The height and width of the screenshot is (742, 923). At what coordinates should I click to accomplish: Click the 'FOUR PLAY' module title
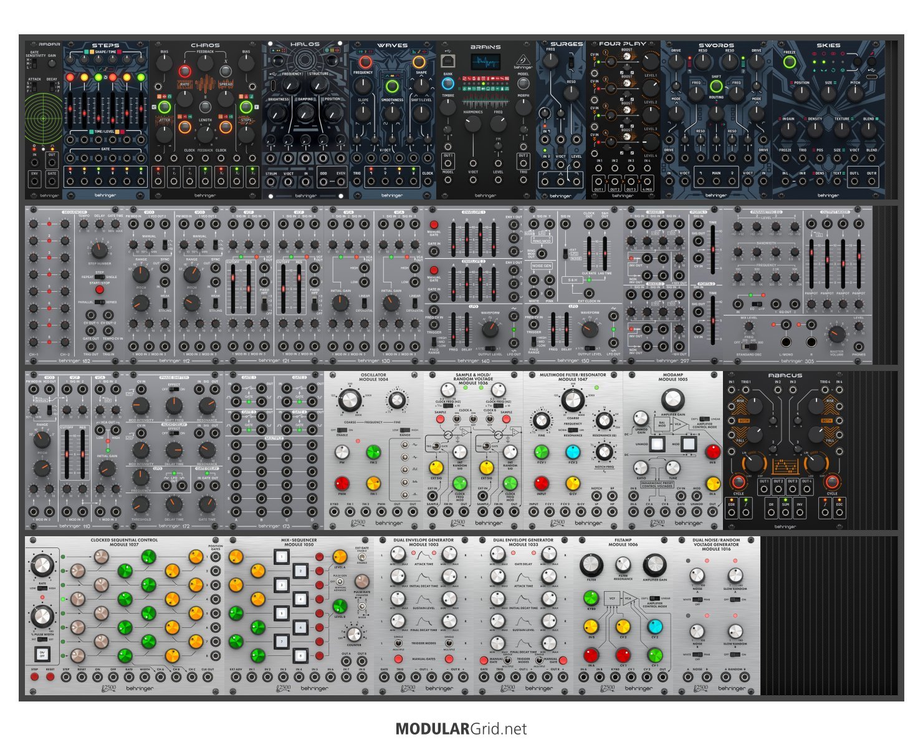pos(623,44)
